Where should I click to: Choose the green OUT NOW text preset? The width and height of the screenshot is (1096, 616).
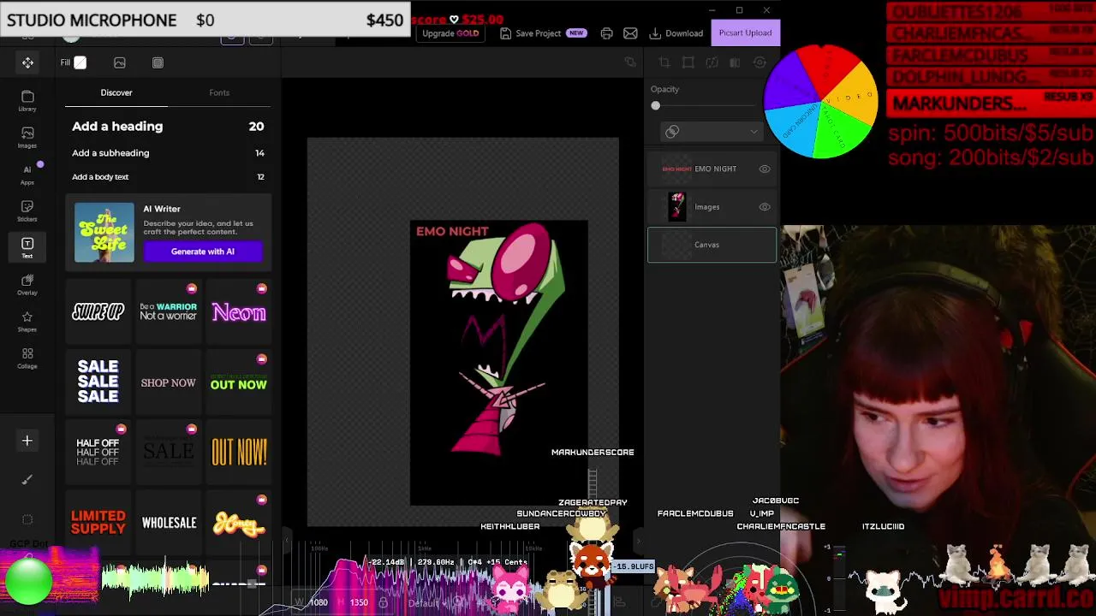pyautogui.click(x=239, y=382)
